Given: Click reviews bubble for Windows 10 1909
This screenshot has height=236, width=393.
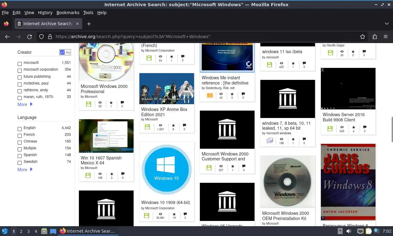Looking at the screenshot, I should pyautogui.click(x=185, y=214).
